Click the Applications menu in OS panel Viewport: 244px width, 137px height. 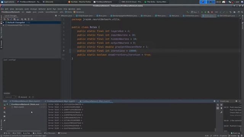[x=8, y=2]
